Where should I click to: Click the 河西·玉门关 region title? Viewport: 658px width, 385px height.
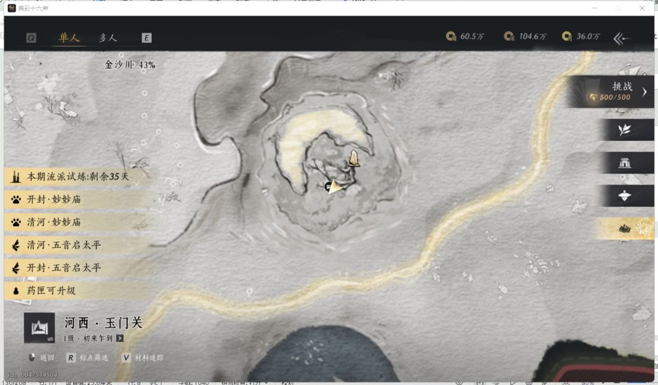[103, 323]
